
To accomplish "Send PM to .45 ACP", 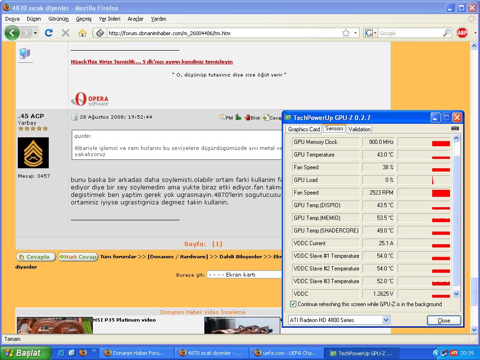I will [226, 117].
